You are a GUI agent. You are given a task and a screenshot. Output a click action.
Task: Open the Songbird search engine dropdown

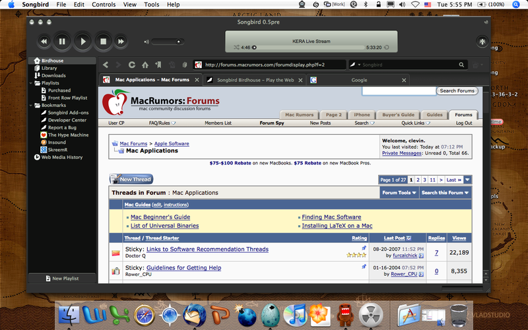355,65
